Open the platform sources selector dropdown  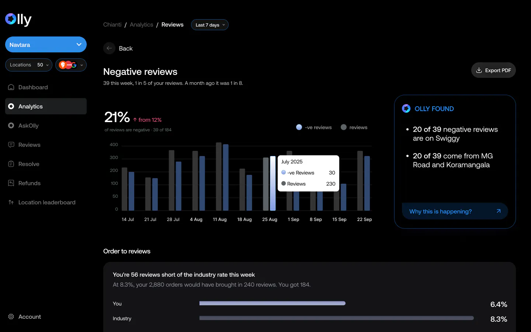71,65
